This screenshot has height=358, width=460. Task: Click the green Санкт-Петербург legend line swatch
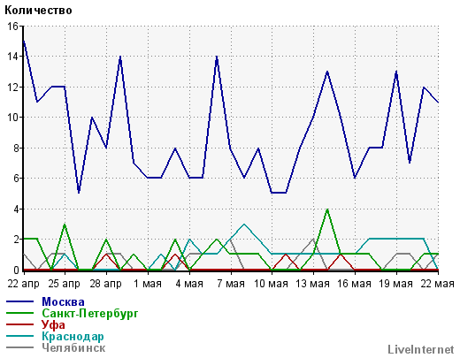pyautogui.click(x=20, y=313)
